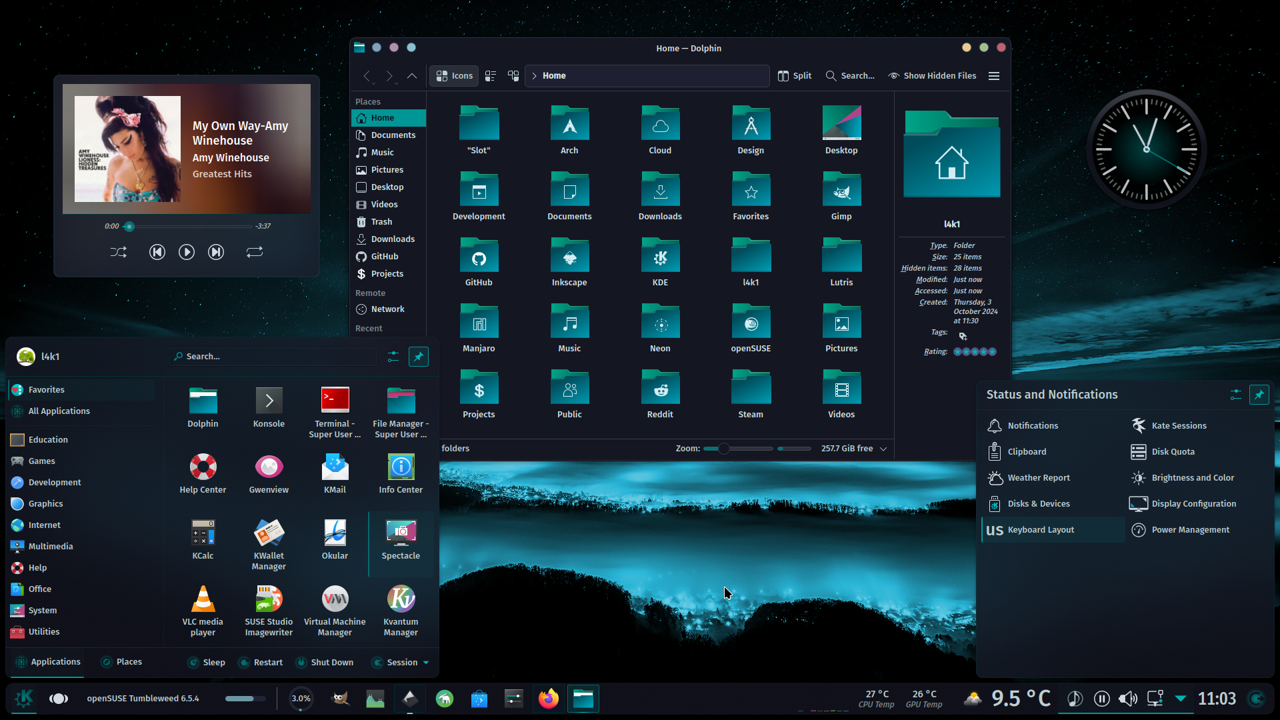The image size is (1280, 720).
Task: Click the Firefox icon in the taskbar
Action: click(549, 699)
